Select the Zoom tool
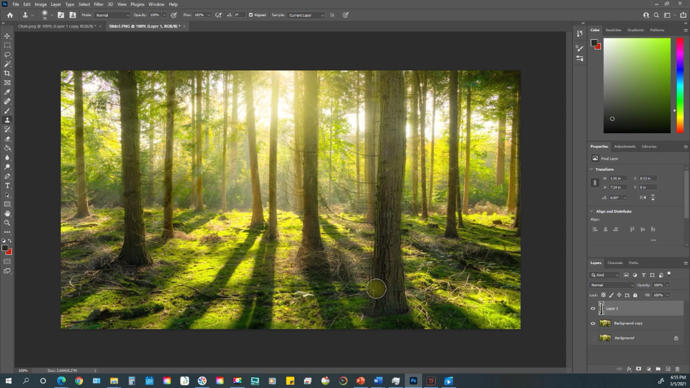The width and height of the screenshot is (690, 388). [x=7, y=223]
